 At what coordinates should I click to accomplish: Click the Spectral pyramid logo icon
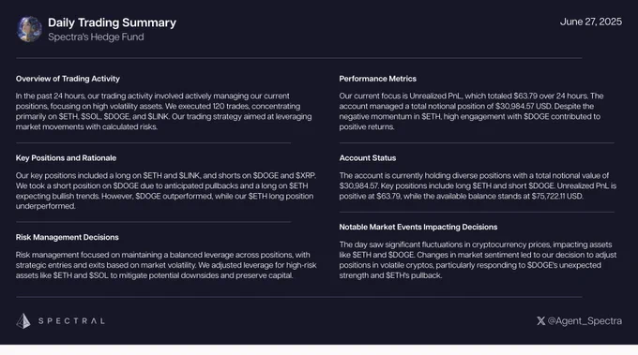23,321
